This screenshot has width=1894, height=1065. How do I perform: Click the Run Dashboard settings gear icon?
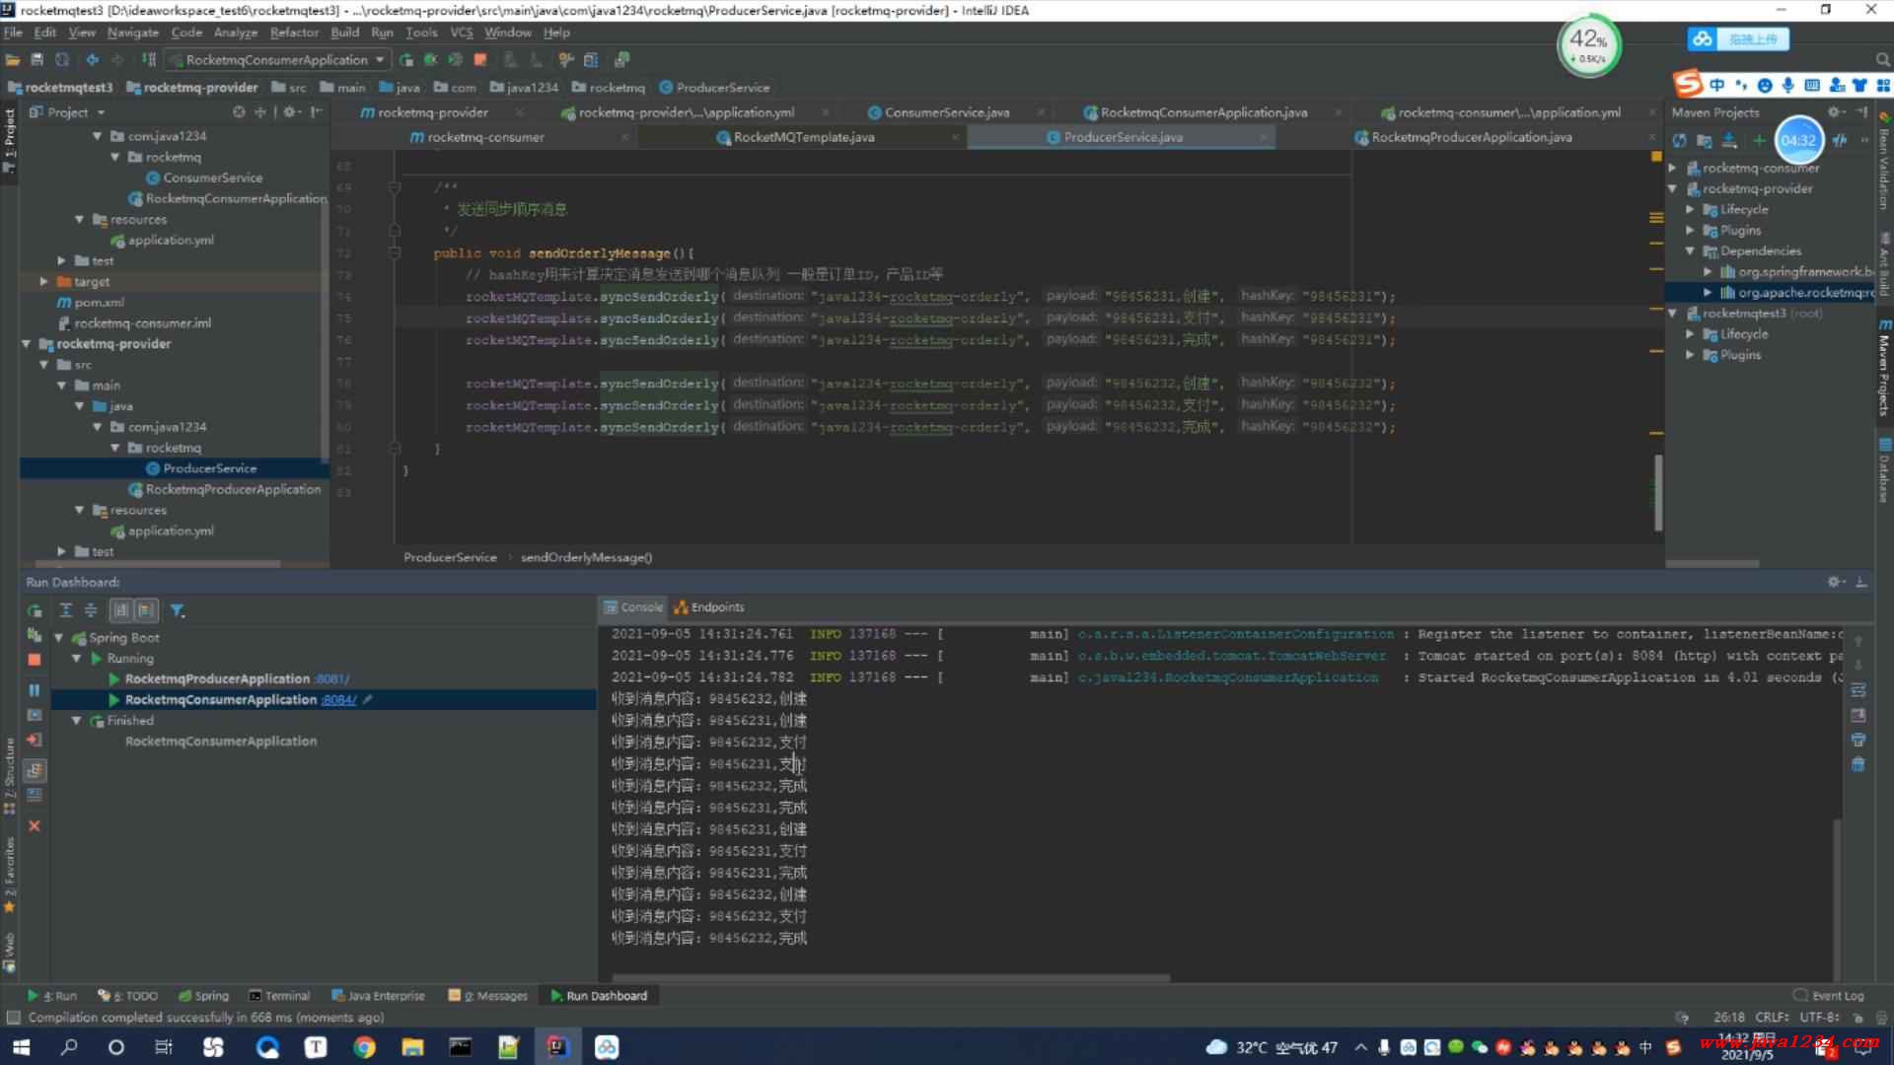[x=1834, y=583]
